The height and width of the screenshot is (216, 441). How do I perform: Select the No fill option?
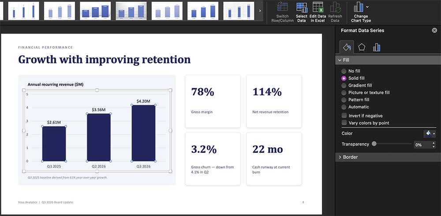(344, 71)
